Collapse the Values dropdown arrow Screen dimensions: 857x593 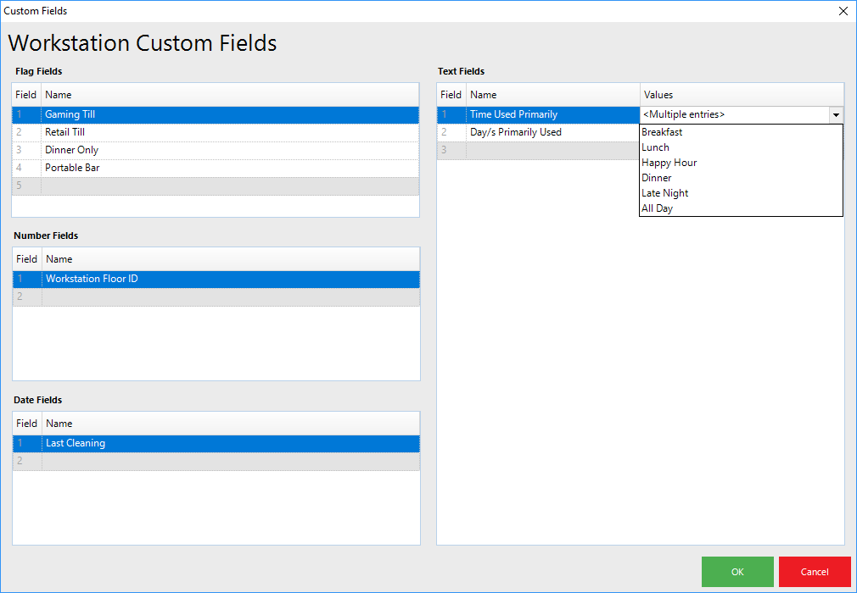tap(836, 114)
